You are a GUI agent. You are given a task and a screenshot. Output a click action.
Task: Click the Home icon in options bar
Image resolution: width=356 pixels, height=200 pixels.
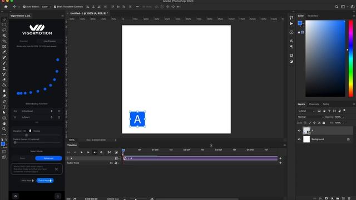tap(6, 7)
